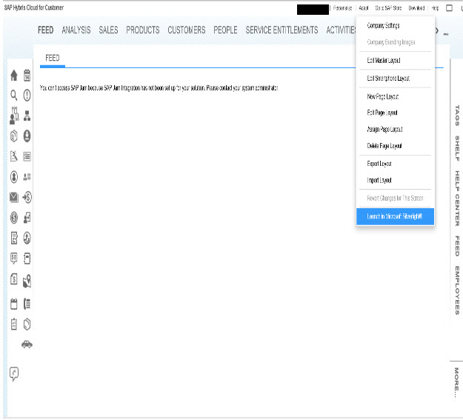Image resolution: width=463 pixels, height=420 pixels.
Task: Open the Home house icon in sidebar
Action: coord(14,75)
